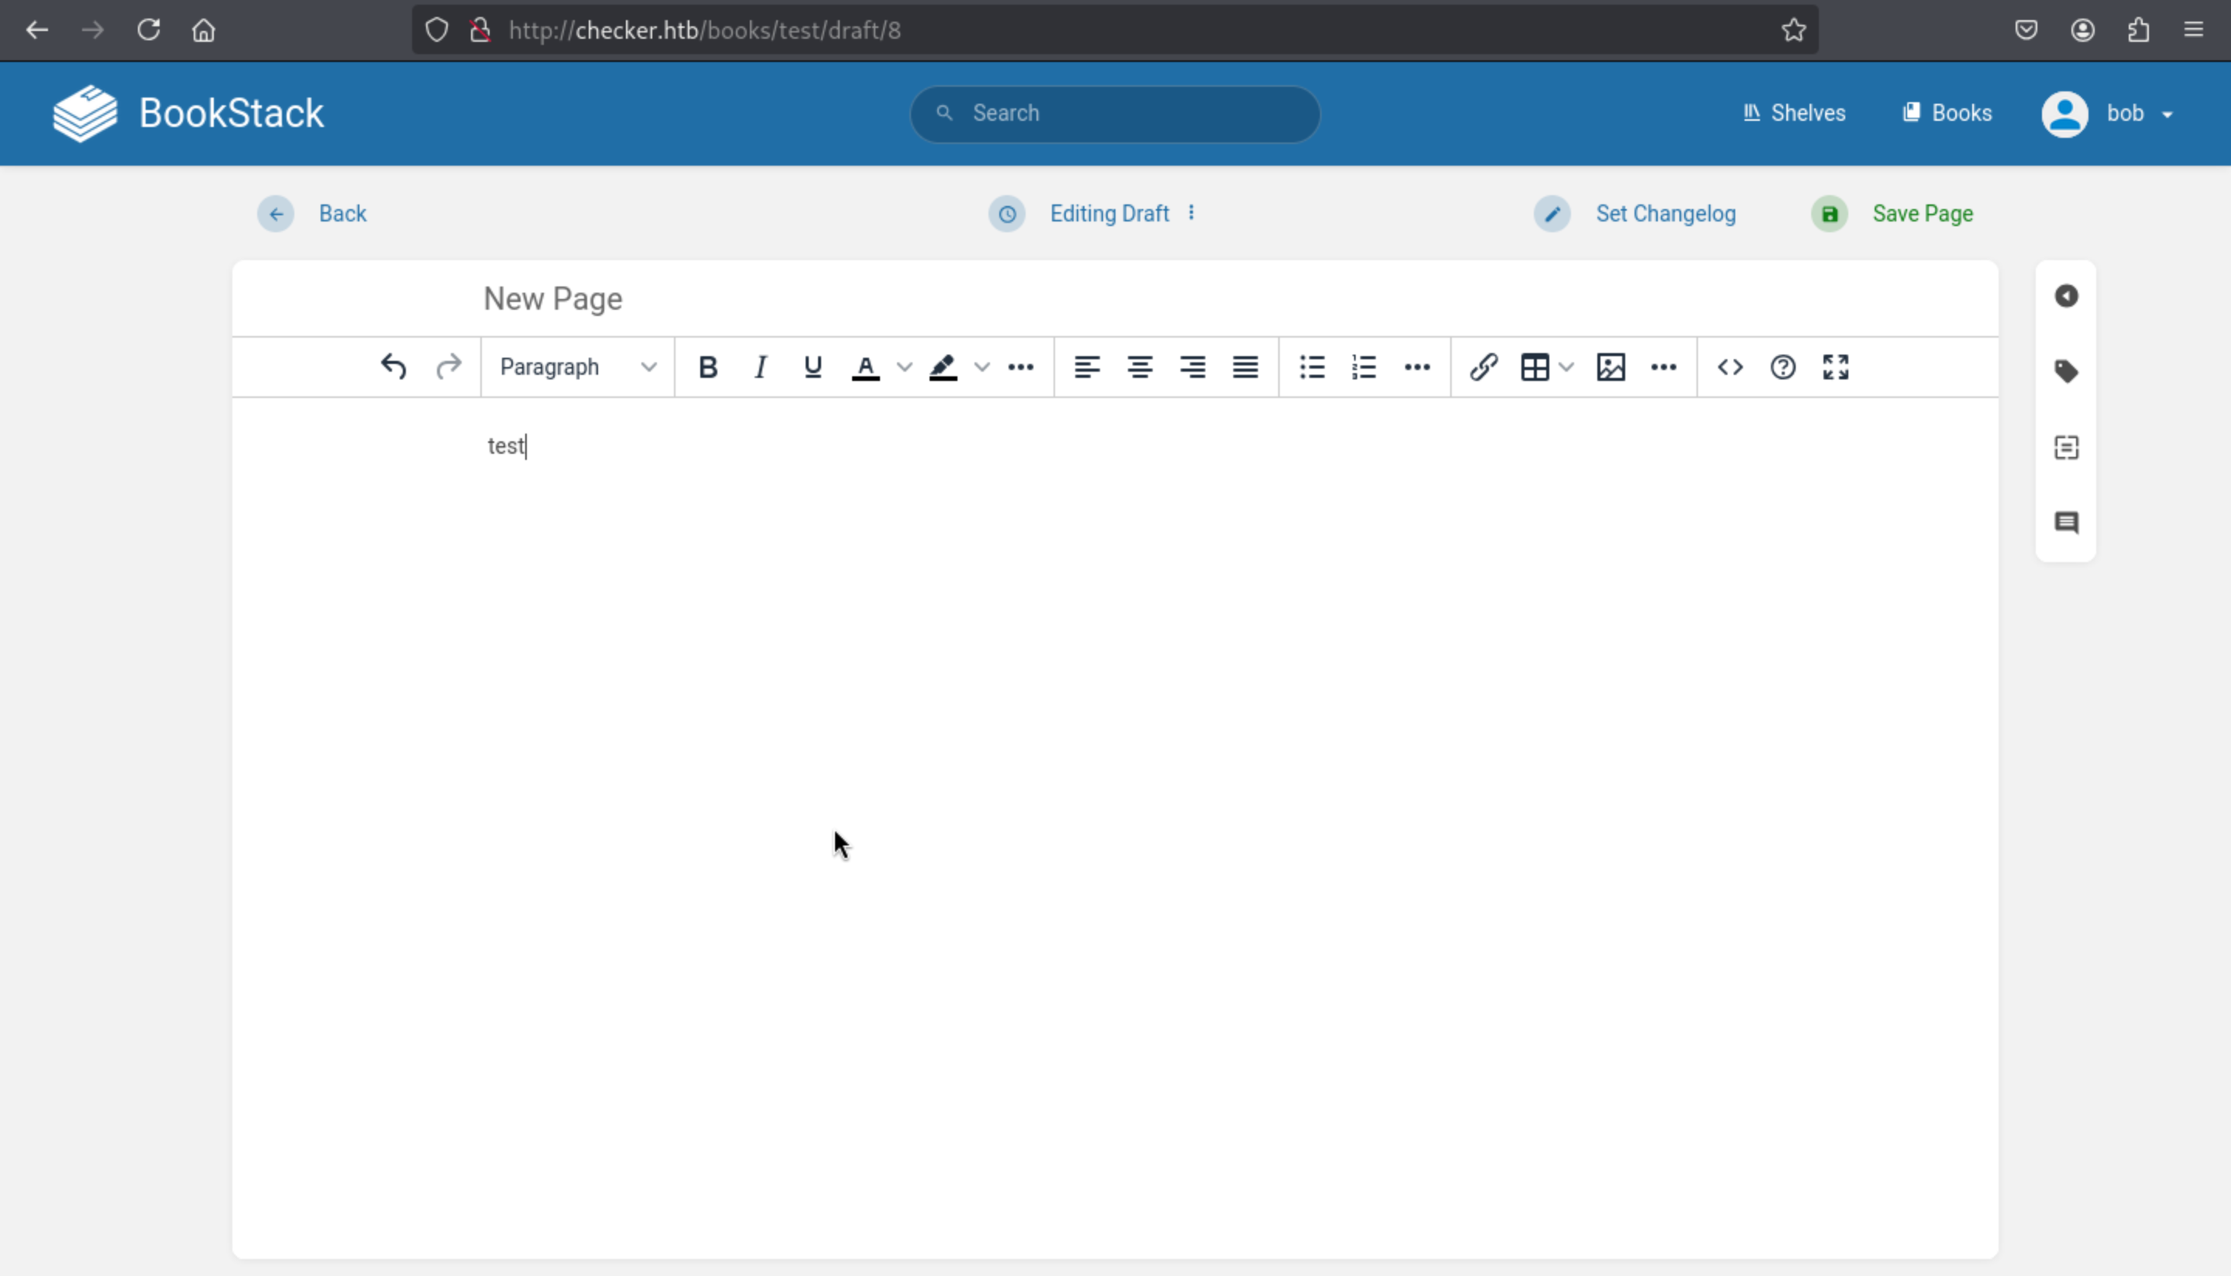
Task: Expand the text color picker arrow
Action: tap(904, 367)
